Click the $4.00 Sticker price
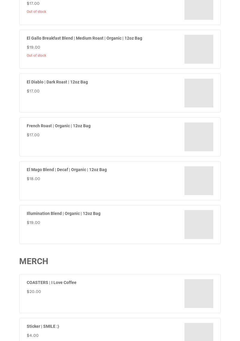The width and height of the screenshot is (240, 341). tap(33, 335)
